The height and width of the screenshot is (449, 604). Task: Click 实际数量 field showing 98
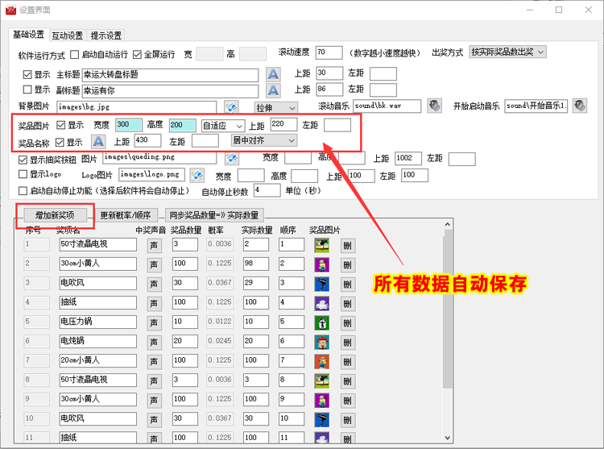[256, 264]
